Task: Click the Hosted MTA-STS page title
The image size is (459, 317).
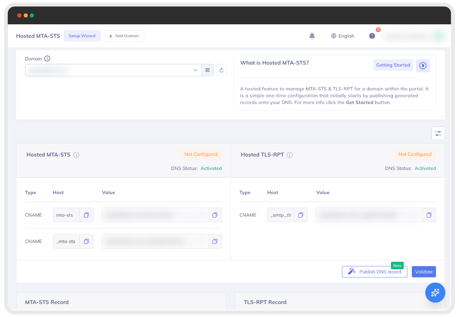Action: pyautogui.click(x=38, y=36)
